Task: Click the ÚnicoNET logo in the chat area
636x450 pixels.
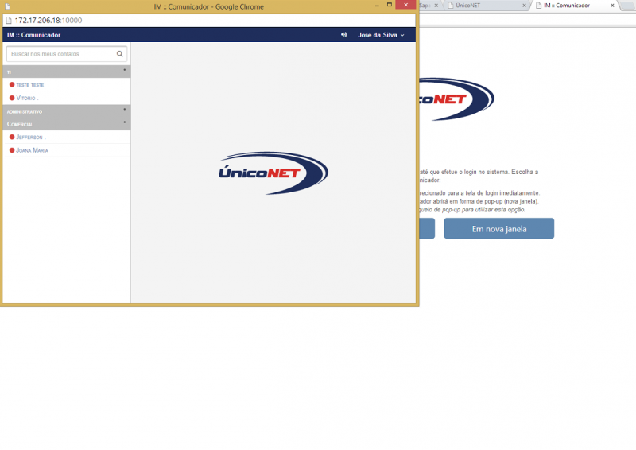Action: (x=273, y=173)
